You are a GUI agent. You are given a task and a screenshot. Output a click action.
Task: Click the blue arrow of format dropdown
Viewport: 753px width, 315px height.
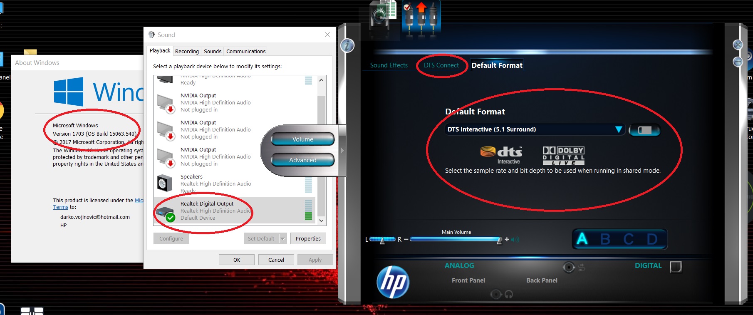[619, 129]
